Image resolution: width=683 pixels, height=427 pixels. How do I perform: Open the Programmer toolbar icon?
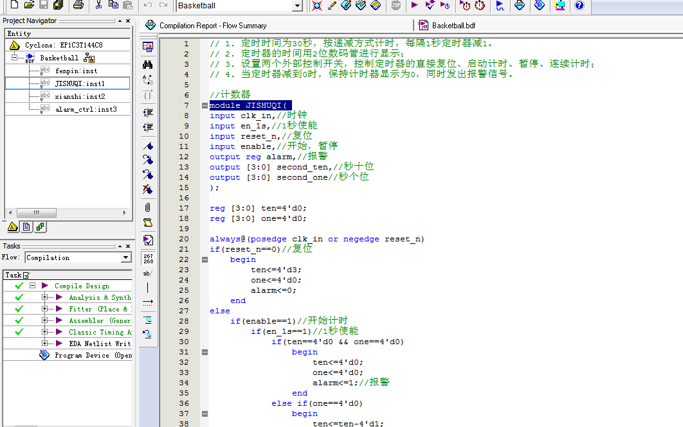pyautogui.click(x=539, y=4)
